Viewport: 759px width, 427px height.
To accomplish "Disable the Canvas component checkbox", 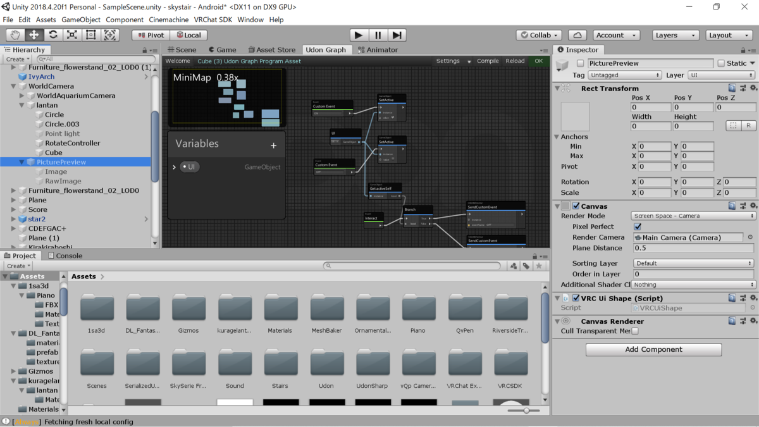I will click(x=576, y=206).
